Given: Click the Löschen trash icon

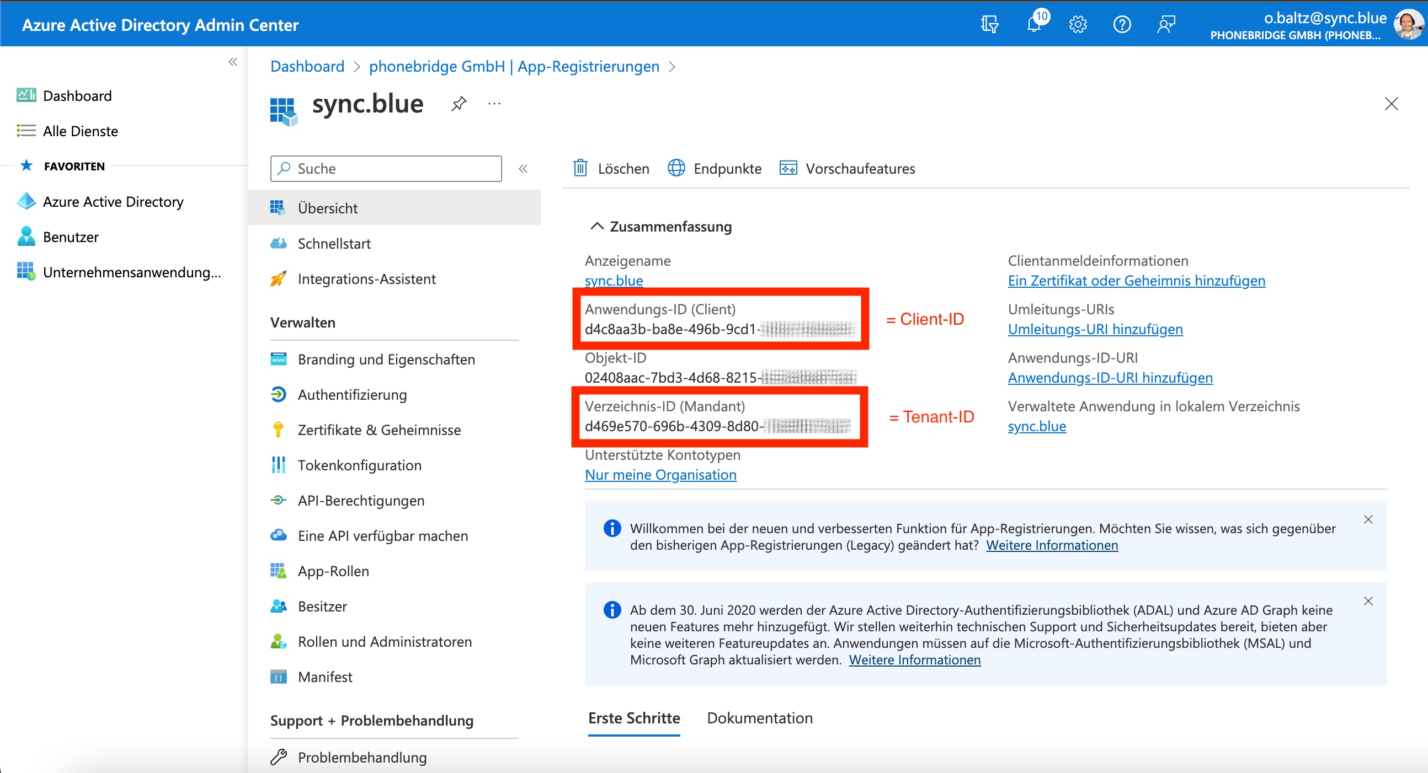Looking at the screenshot, I should pyautogui.click(x=580, y=168).
